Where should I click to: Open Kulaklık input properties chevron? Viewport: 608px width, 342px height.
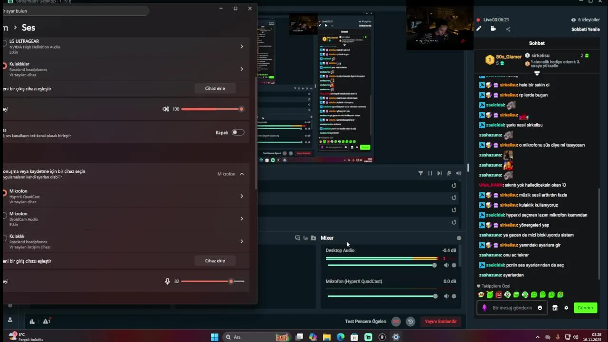pyautogui.click(x=241, y=241)
